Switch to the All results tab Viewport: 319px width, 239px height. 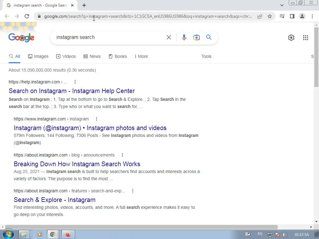tap(14, 57)
